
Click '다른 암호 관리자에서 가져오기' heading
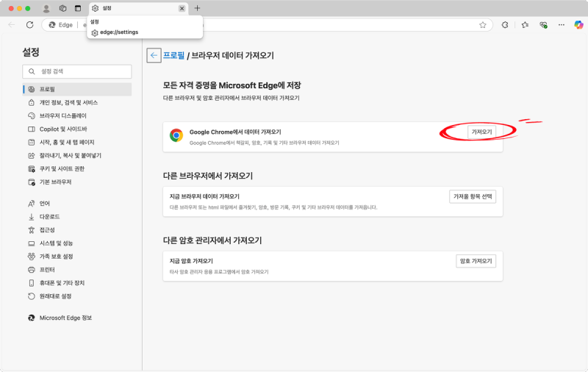[212, 240]
